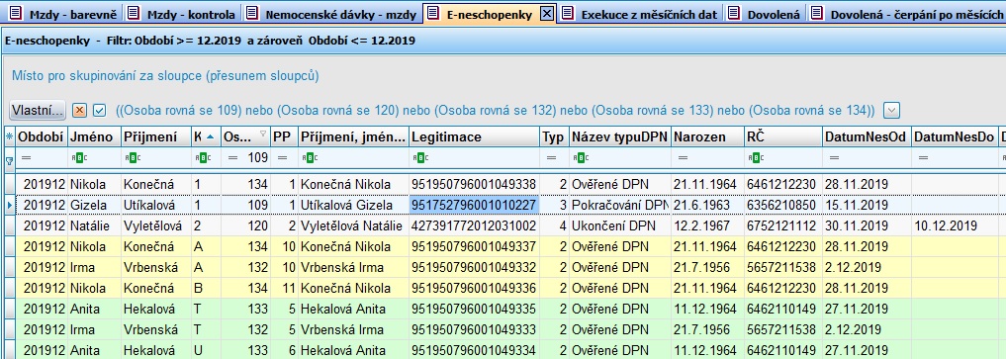Screen dimensions: 1006x359
Task: Select Legitimace cell 951950796001049332
Action: [x=474, y=267]
